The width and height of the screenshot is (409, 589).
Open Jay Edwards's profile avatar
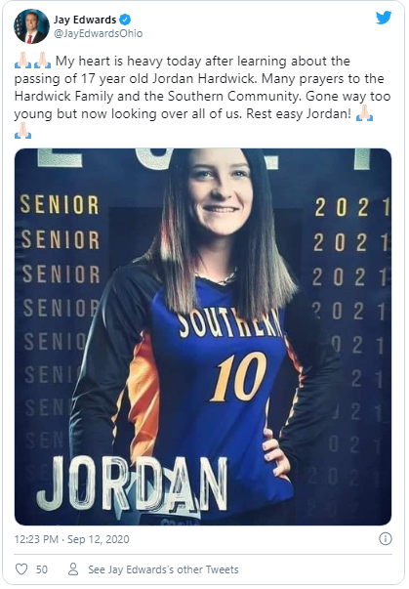[31, 26]
